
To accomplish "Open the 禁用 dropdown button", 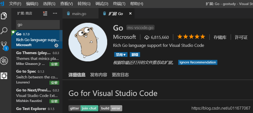I will click(x=121, y=55).
